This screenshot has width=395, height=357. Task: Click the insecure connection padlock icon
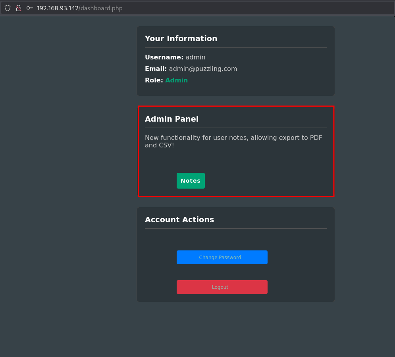[x=19, y=8]
